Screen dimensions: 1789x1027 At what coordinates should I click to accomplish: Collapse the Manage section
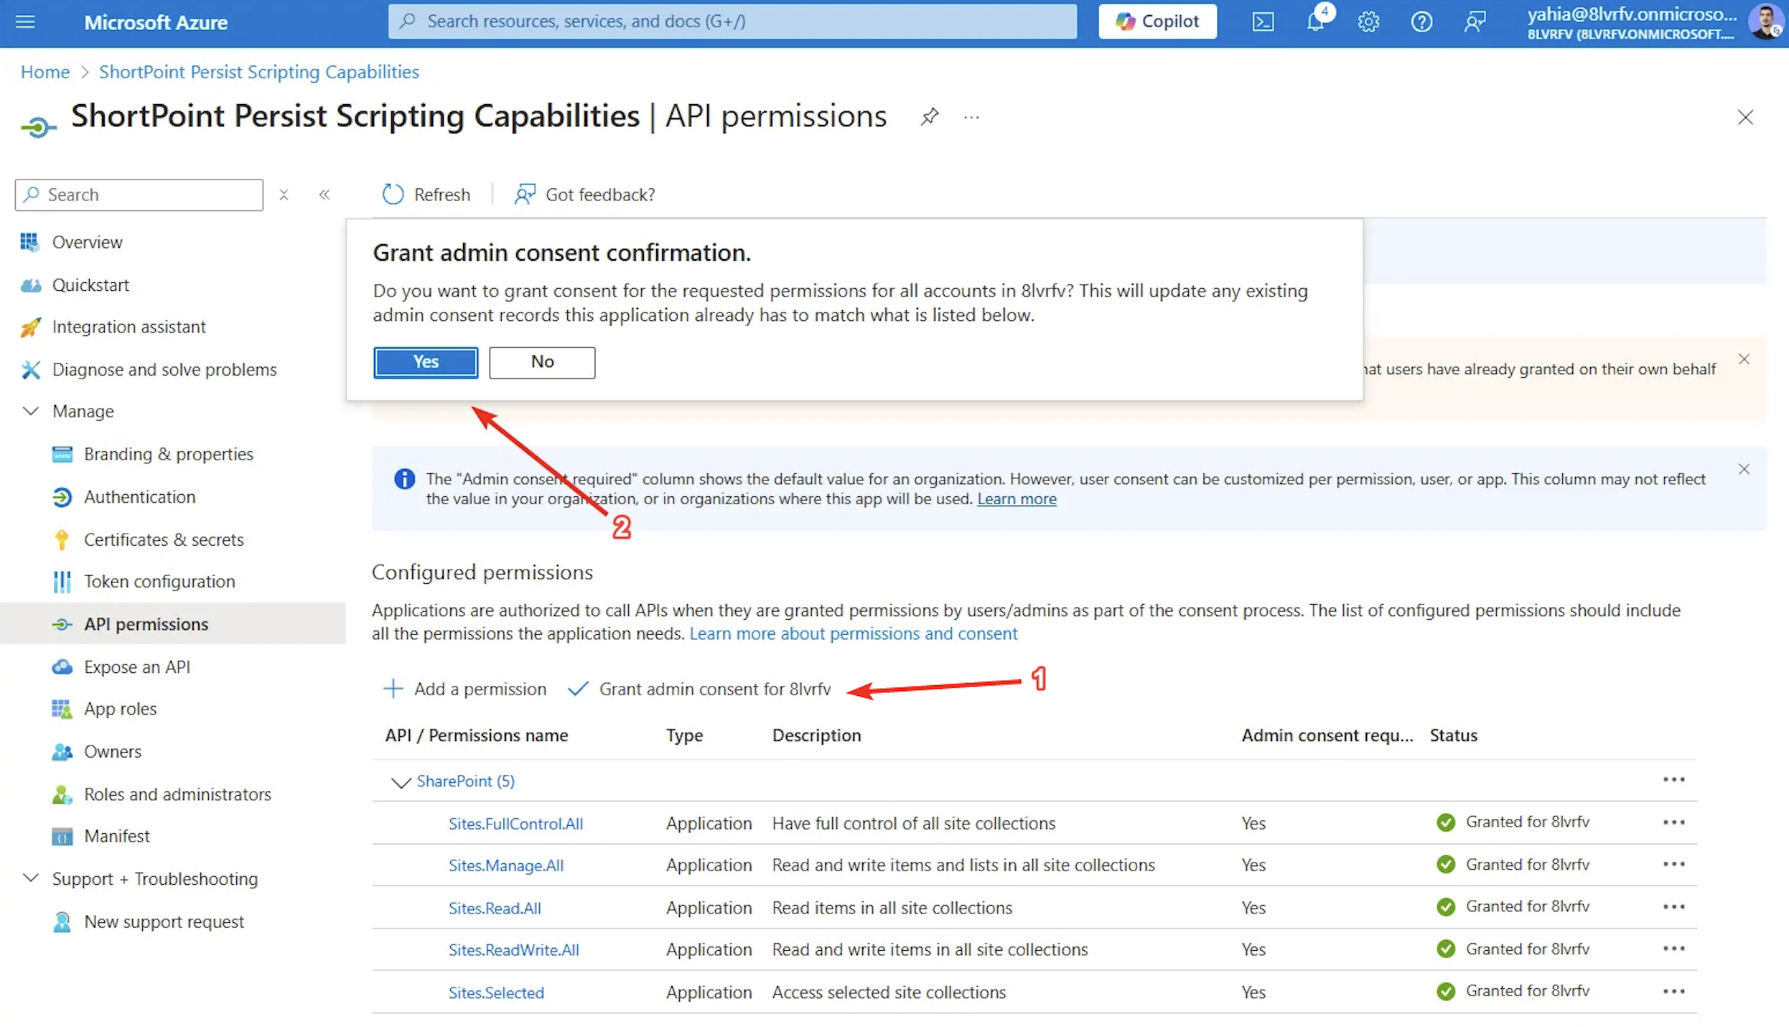tap(31, 412)
